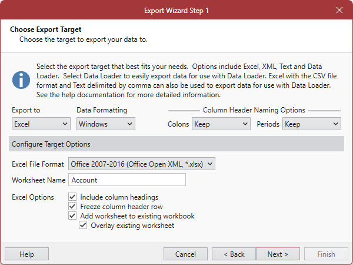
Task: Toggle Add worksheet to existing workbook
Action: click(72, 216)
